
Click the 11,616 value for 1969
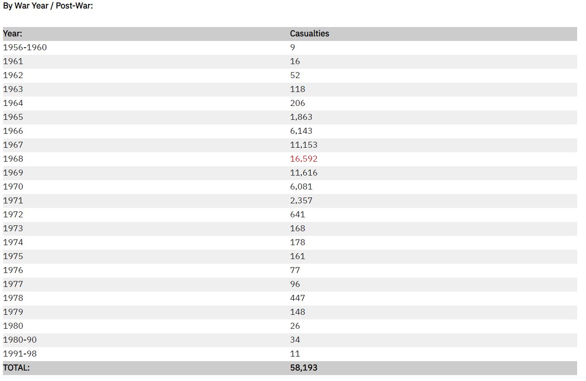pyautogui.click(x=304, y=173)
